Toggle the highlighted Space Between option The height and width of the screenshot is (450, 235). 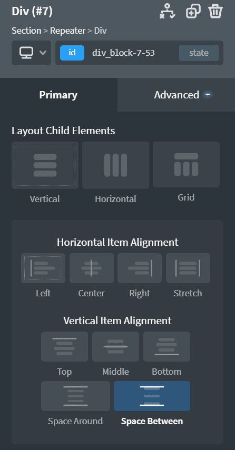click(152, 396)
